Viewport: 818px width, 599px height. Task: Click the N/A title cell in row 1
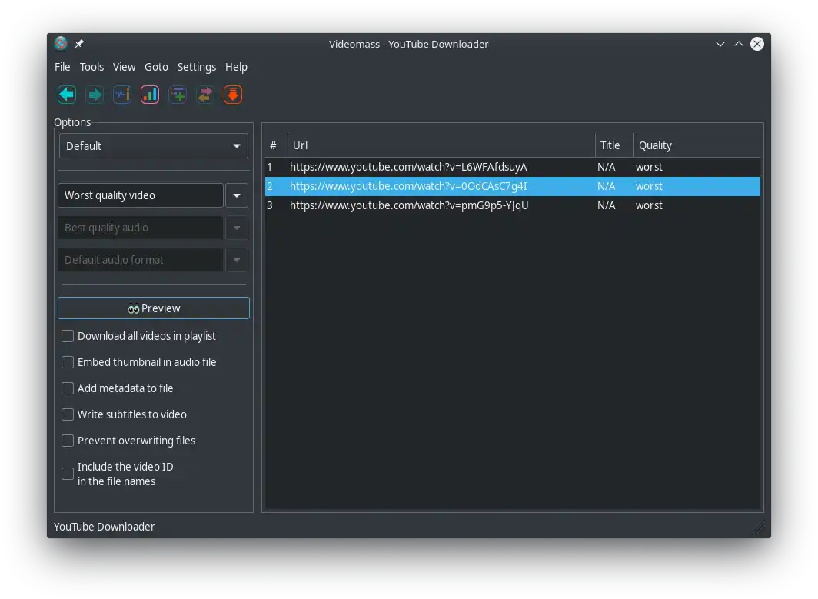point(606,167)
